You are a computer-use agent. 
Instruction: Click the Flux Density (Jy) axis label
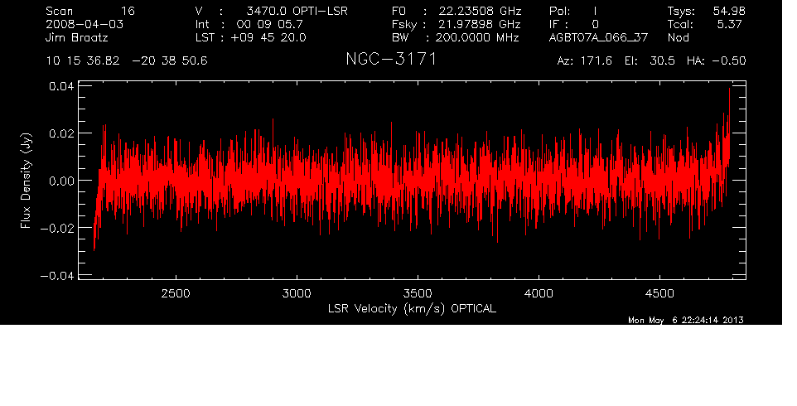tap(26, 181)
